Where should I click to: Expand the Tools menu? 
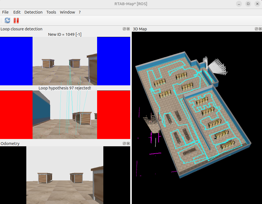point(51,12)
